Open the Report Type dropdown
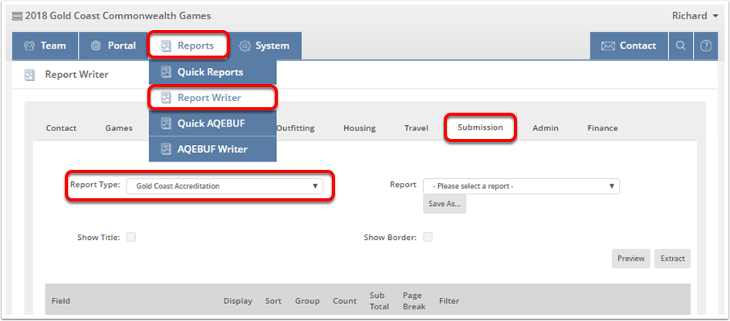 pyautogui.click(x=225, y=186)
